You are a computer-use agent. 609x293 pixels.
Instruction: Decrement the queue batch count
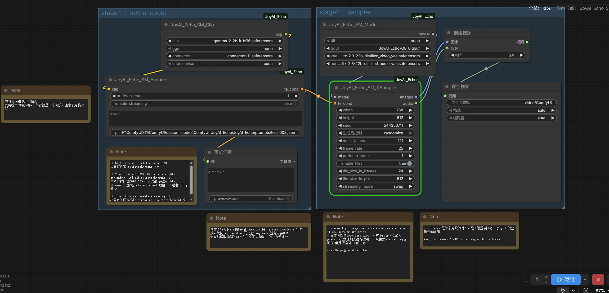point(546,282)
